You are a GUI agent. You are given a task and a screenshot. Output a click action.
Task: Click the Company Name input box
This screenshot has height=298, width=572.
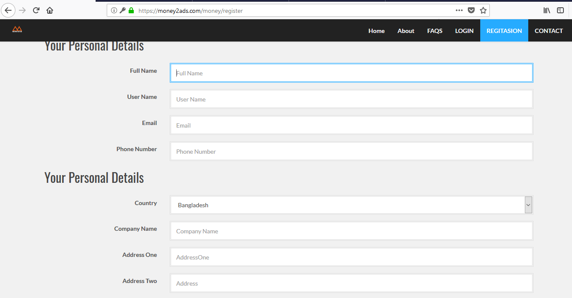point(351,231)
